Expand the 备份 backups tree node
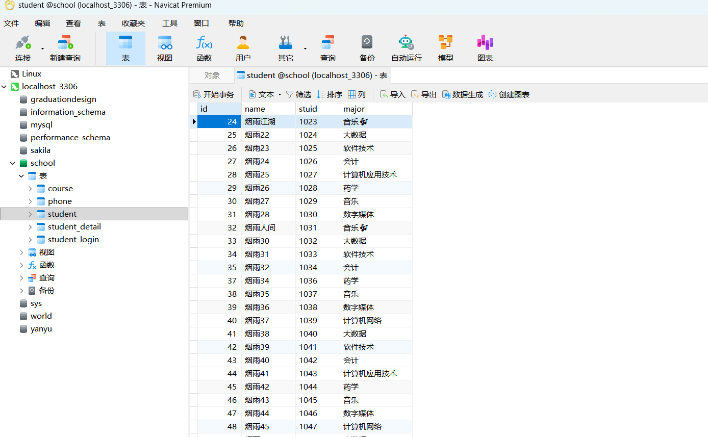This screenshot has height=437, width=708. coord(21,291)
